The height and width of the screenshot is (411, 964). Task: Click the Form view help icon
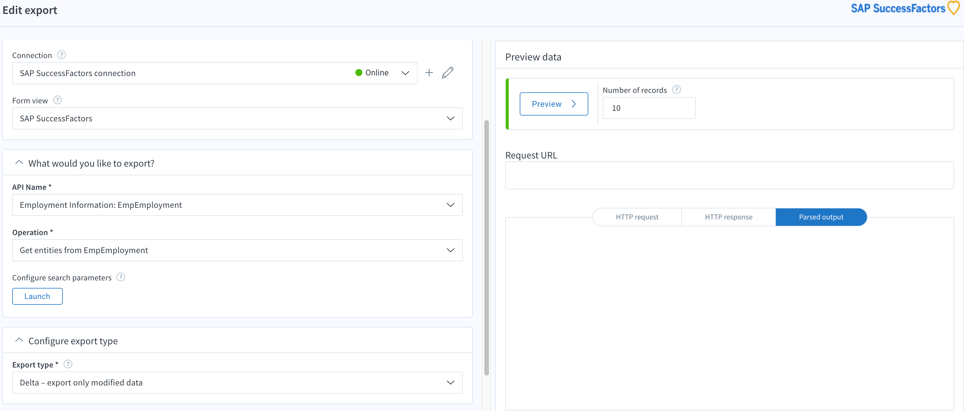(x=57, y=100)
